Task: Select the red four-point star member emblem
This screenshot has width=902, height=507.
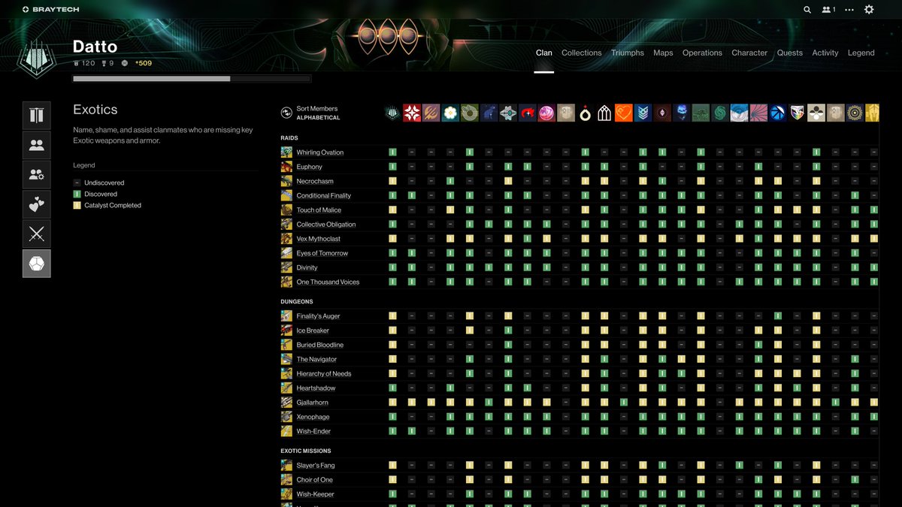Action: tap(411, 113)
